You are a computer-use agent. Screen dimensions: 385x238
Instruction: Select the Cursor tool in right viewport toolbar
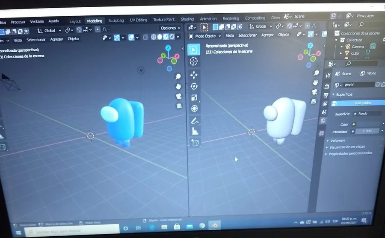194,62
